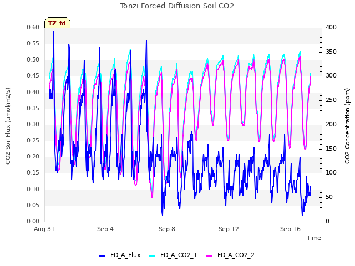Toggle FD_A_CO2_1 series in legend
This screenshot has width=355, height=266.
(x=173, y=255)
